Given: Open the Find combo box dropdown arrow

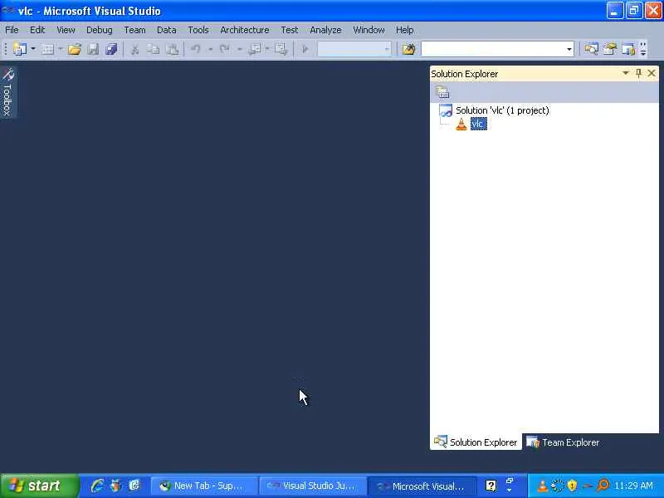Looking at the screenshot, I should pyautogui.click(x=569, y=49).
